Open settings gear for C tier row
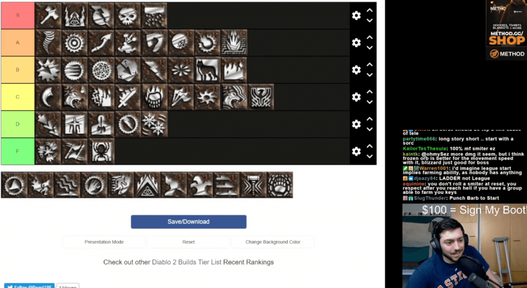This screenshot has width=527, height=288. 356,97
